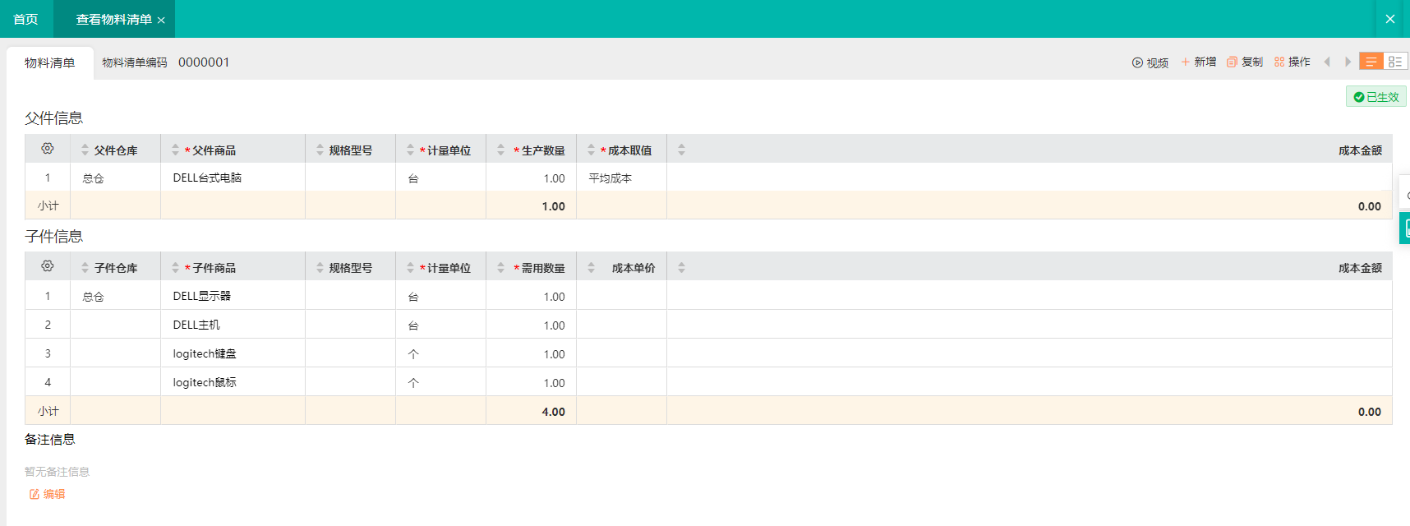Sort child table by 需用数量 column
Screen dimensions: 1410x526
pyautogui.click(x=500, y=268)
